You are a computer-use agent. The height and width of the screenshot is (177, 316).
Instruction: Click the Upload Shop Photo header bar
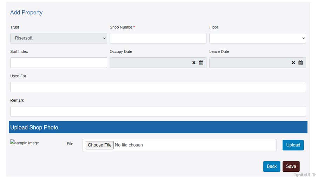[x=158, y=127]
